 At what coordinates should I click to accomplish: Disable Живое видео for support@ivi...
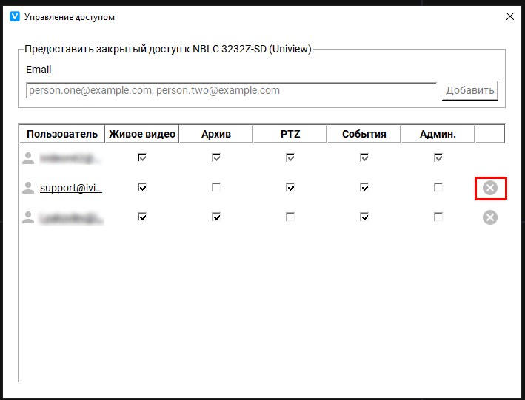pyautogui.click(x=142, y=188)
